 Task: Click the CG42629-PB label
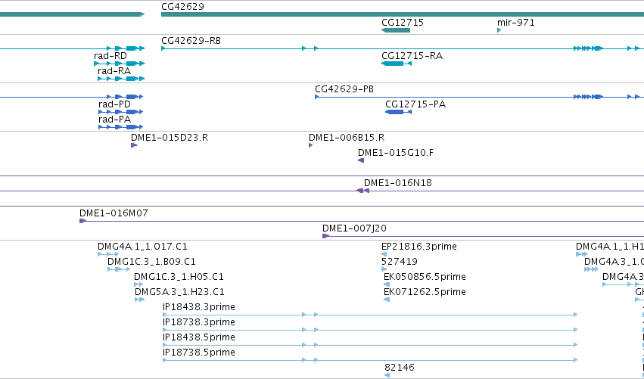[344, 89]
